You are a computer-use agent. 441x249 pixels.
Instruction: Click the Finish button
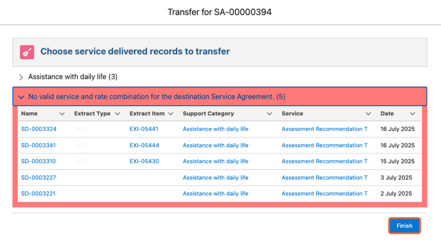(x=404, y=225)
